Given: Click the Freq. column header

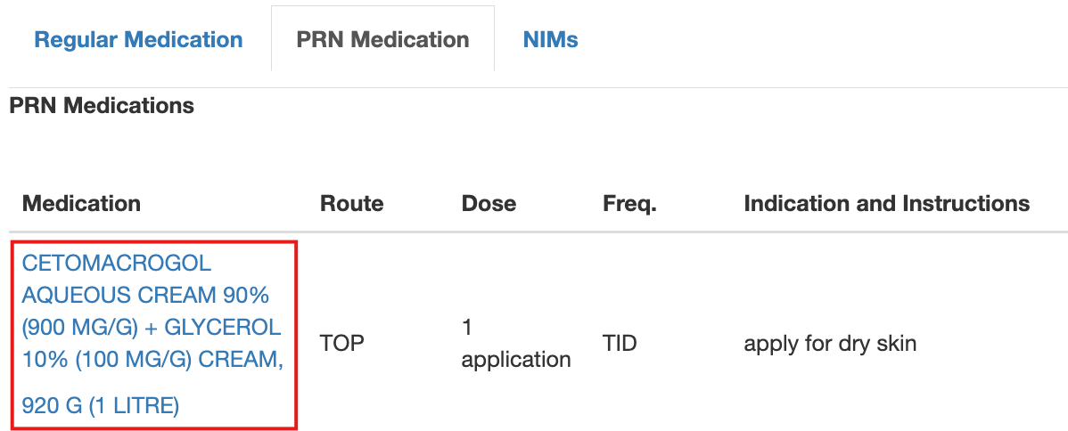Looking at the screenshot, I should click(629, 203).
